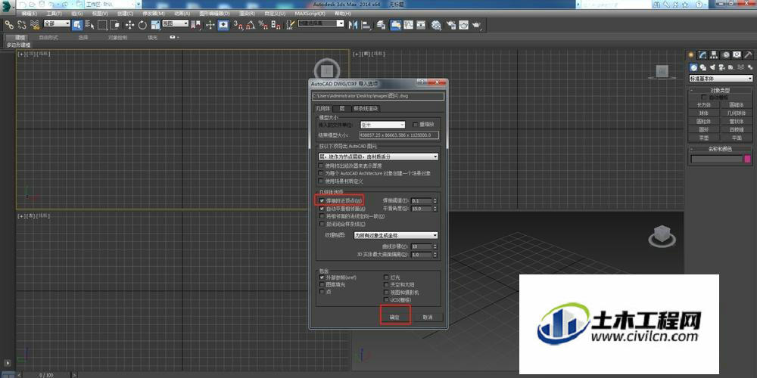Open the Utilities hammer panel icon
Screen dimensions: 757x378
click(x=749, y=55)
